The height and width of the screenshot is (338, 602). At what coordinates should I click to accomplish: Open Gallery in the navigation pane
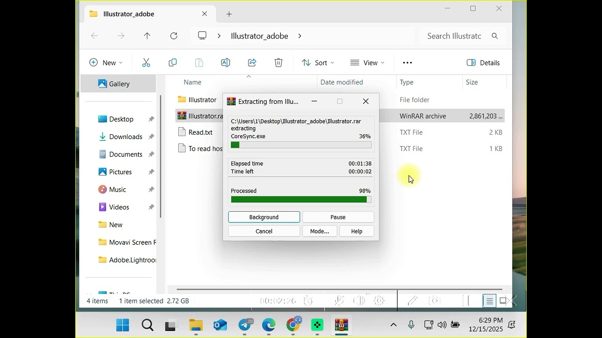[x=118, y=84]
